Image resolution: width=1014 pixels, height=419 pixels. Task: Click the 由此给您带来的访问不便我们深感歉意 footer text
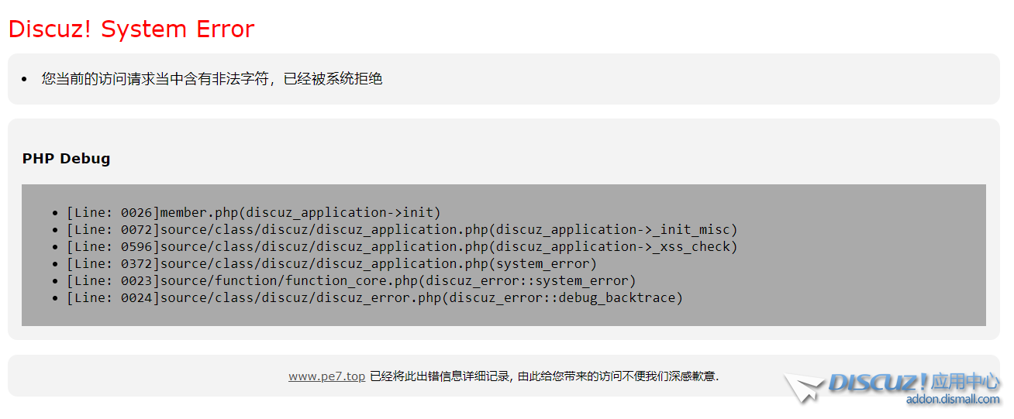click(x=618, y=376)
